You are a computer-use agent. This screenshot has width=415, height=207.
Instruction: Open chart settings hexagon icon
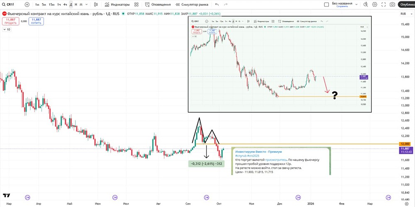(x=374, y=5)
